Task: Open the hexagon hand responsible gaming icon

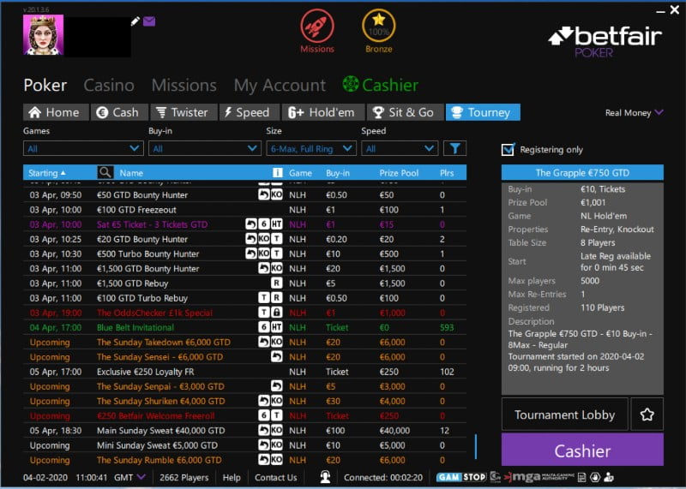Action: click(x=595, y=477)
